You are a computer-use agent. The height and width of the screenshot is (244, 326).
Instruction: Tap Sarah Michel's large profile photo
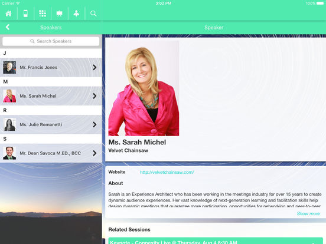pyautogui.click(x=144, y=88)
